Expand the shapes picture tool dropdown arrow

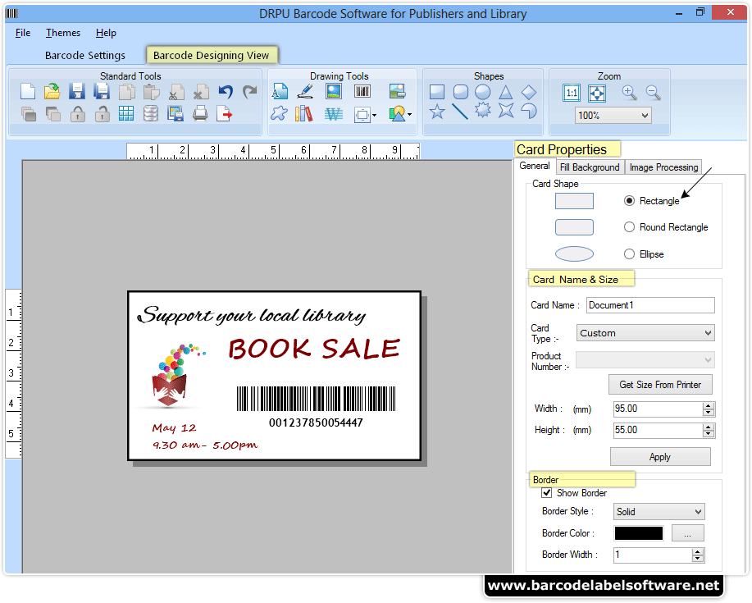pos(409,115)
